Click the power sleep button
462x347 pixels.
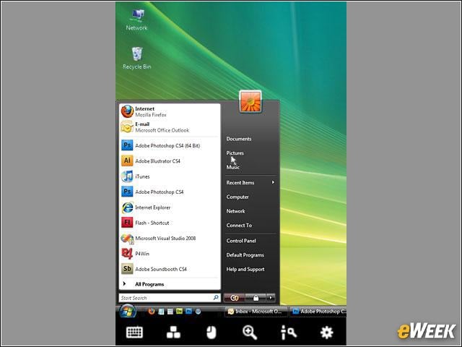tap(234, 298)
